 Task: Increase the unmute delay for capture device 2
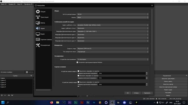[x=147, y=77]
